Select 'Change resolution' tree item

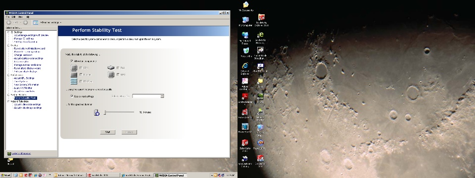click(23, 55)
